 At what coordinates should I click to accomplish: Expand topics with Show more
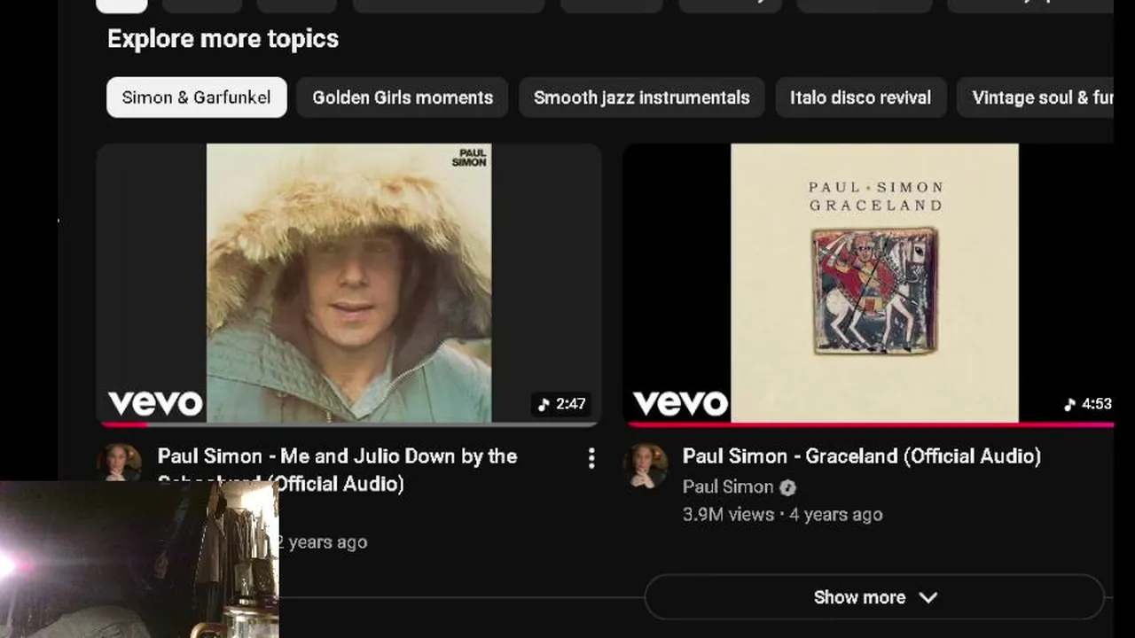tap(874, 597)
